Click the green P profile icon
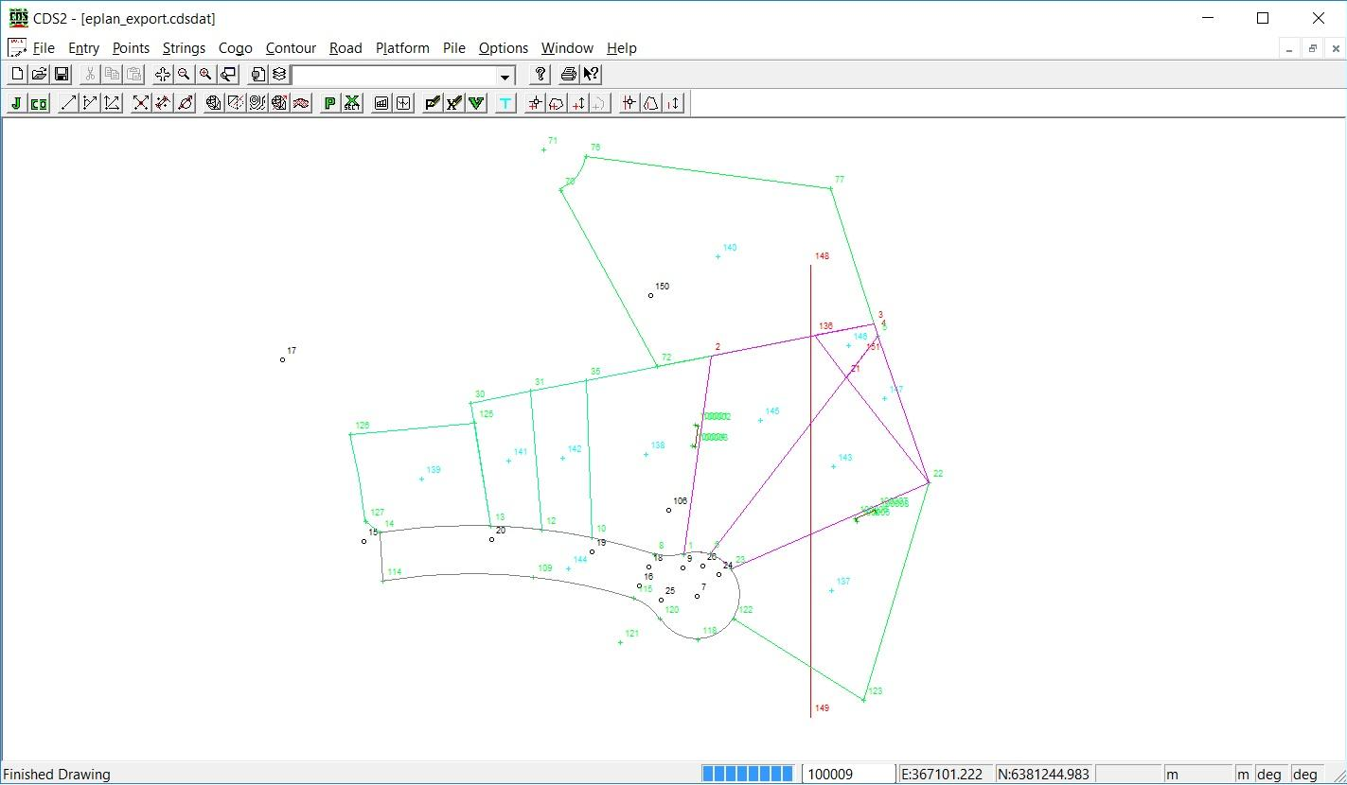The width and height of the screenshot is (1347, 785). [x=329, y=103]
